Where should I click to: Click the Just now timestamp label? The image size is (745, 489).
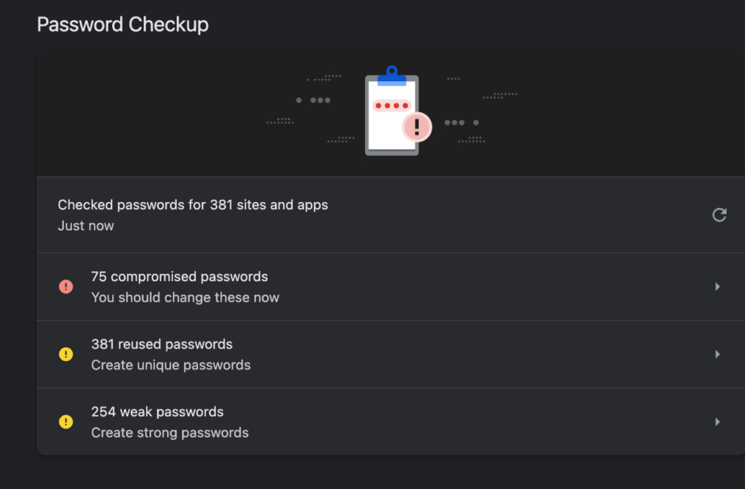click(x=86, y=225)
